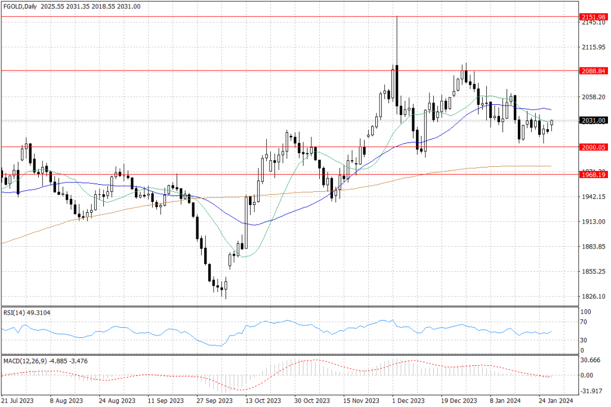
Task: Click the 21 Jul 2023 date label
Action: tap(17, 401)
